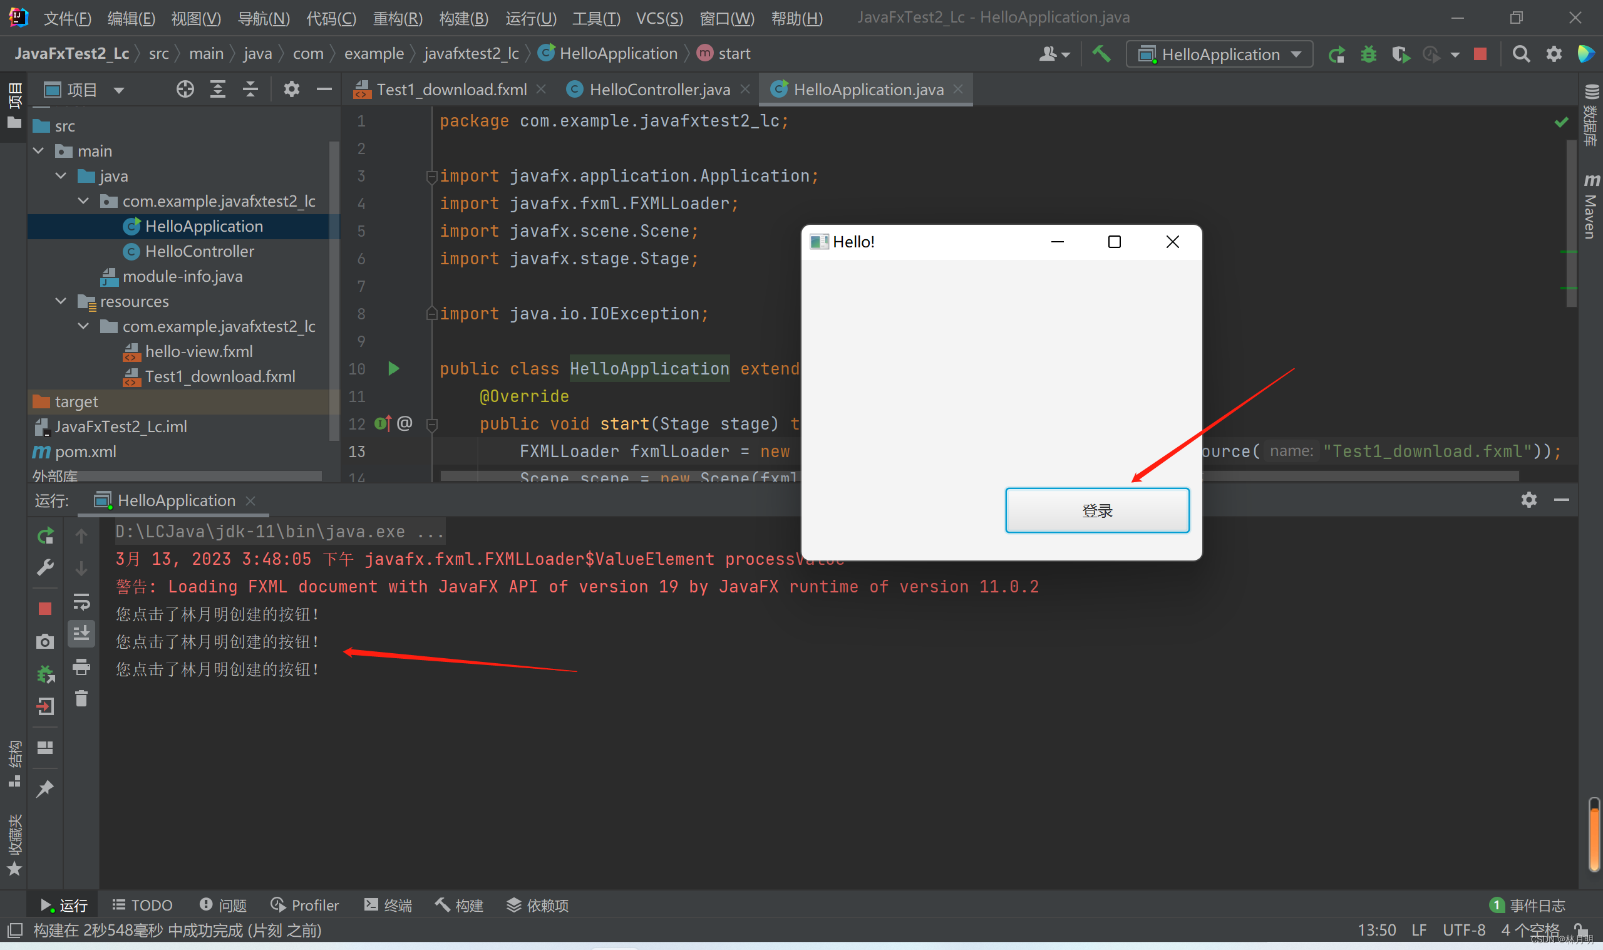The image size is (1603, 950).
Task: Clear the run console with trash icon
Action: (81, 698)
